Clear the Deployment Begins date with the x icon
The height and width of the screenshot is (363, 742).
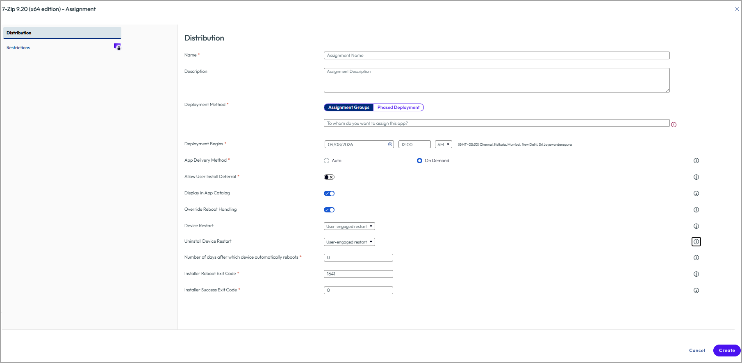(x=390, y=144)
